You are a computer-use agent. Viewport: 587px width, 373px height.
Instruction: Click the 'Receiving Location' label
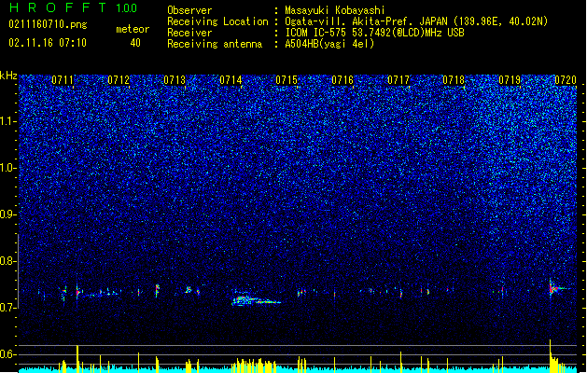pos(217,21)
